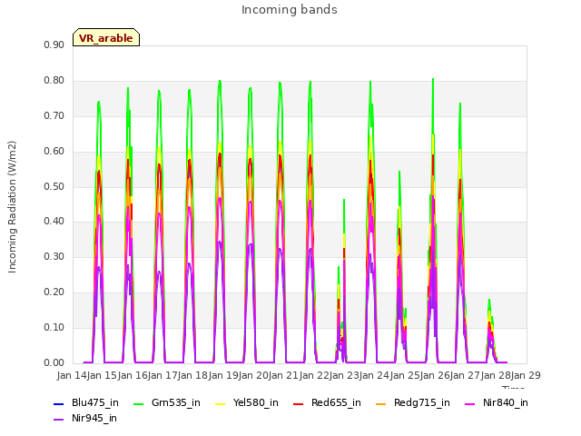The width and height of the screenshot is (581, 436).
Task: Click the Nir945_in purple legend swatch
Action: pyautogui.click(x=58, y=420)
